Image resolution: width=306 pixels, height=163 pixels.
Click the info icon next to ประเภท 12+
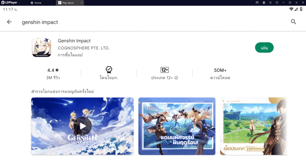coord(176,78)
